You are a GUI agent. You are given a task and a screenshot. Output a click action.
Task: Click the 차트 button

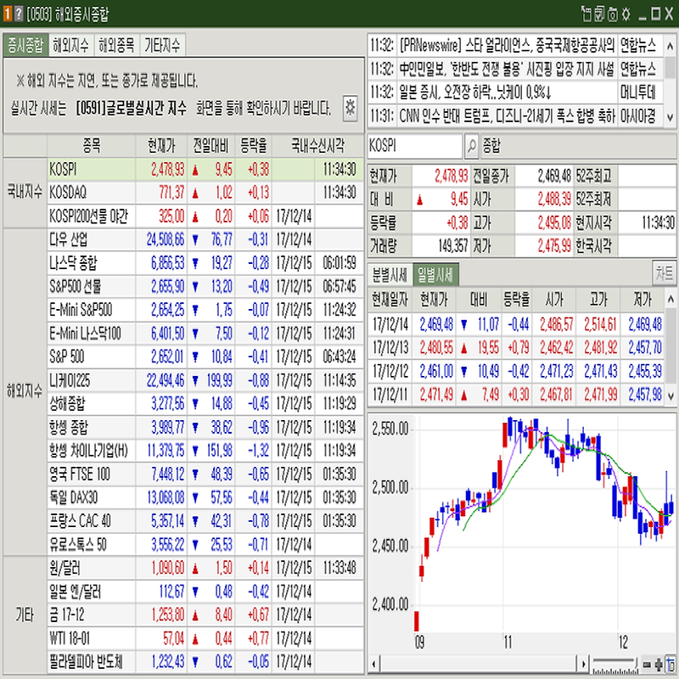(664, 273)
